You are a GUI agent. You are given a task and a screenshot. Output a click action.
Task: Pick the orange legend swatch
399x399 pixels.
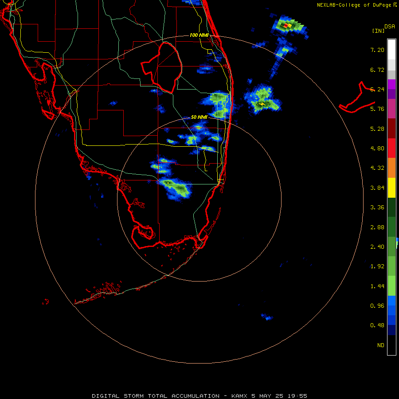tap(391, 168)
